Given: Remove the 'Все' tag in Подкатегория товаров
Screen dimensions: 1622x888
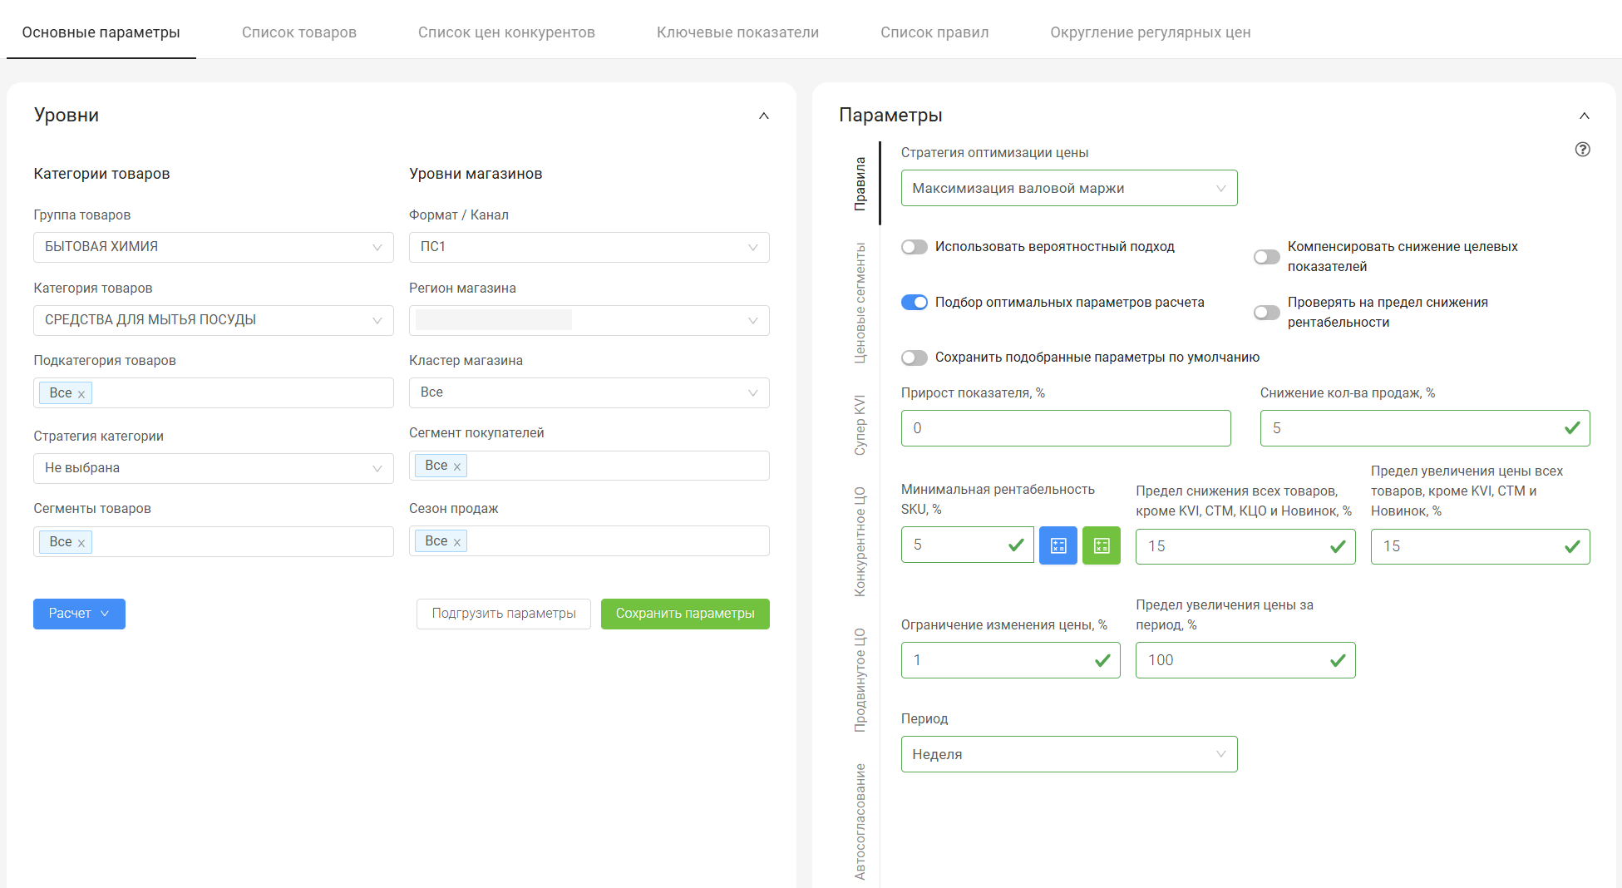Looking at the screenshot, I should click(x=81, y=394).
